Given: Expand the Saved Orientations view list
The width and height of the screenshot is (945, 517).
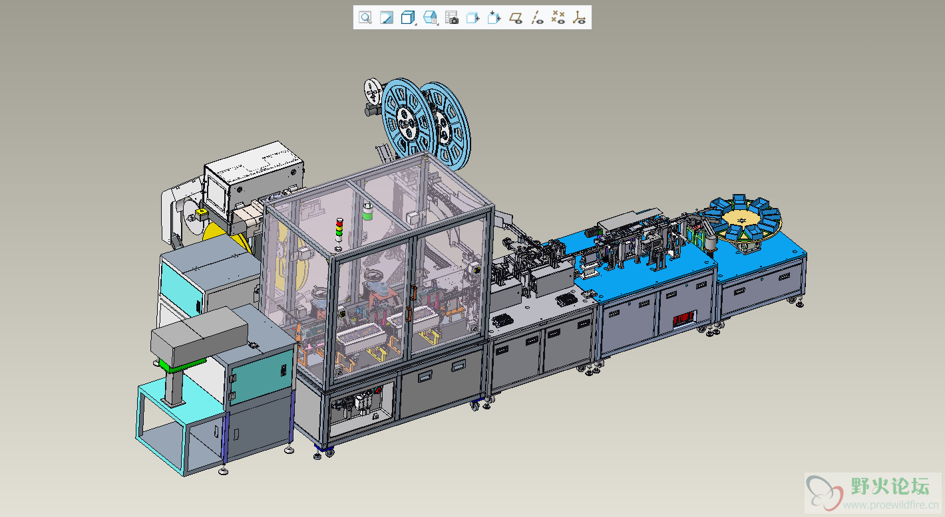Looking at the screenshot, I should point(430,18).
